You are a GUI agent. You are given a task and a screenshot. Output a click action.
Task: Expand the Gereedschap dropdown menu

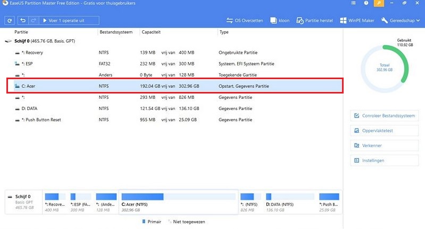(401, 21)
